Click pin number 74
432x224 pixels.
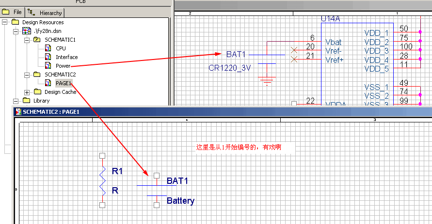pyautogui.click(x=404, y=91)
